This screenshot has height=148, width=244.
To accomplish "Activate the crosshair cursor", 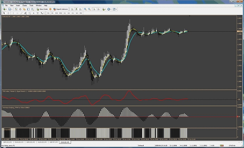I will (9, 13).
